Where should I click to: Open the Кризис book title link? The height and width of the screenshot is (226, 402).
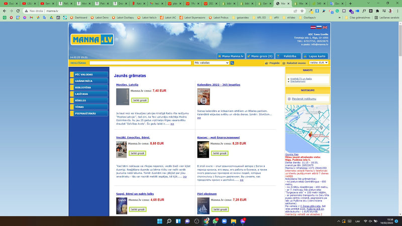(219, 138)
